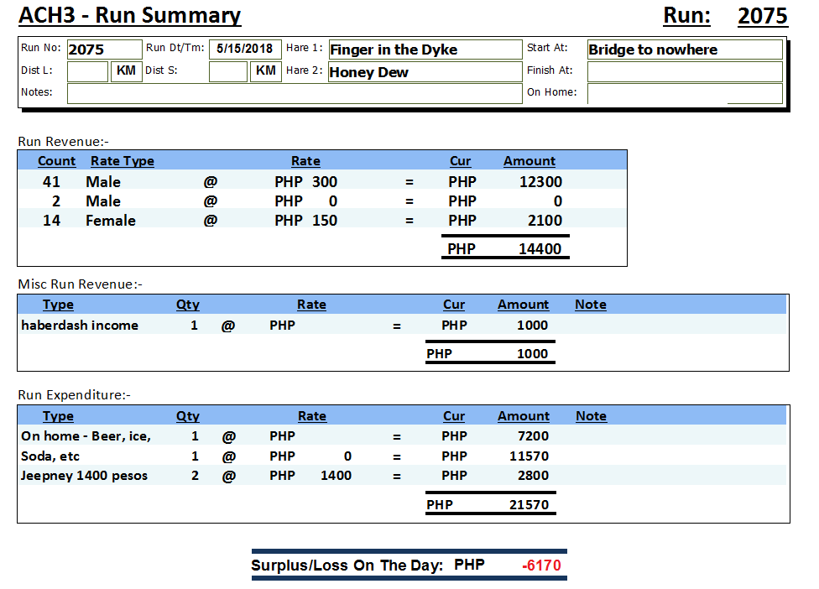Image resolution: width=819 pixels, height=589 pixels.
Task: Click the KM unit box beside Dist S
Action: (266, 72)
